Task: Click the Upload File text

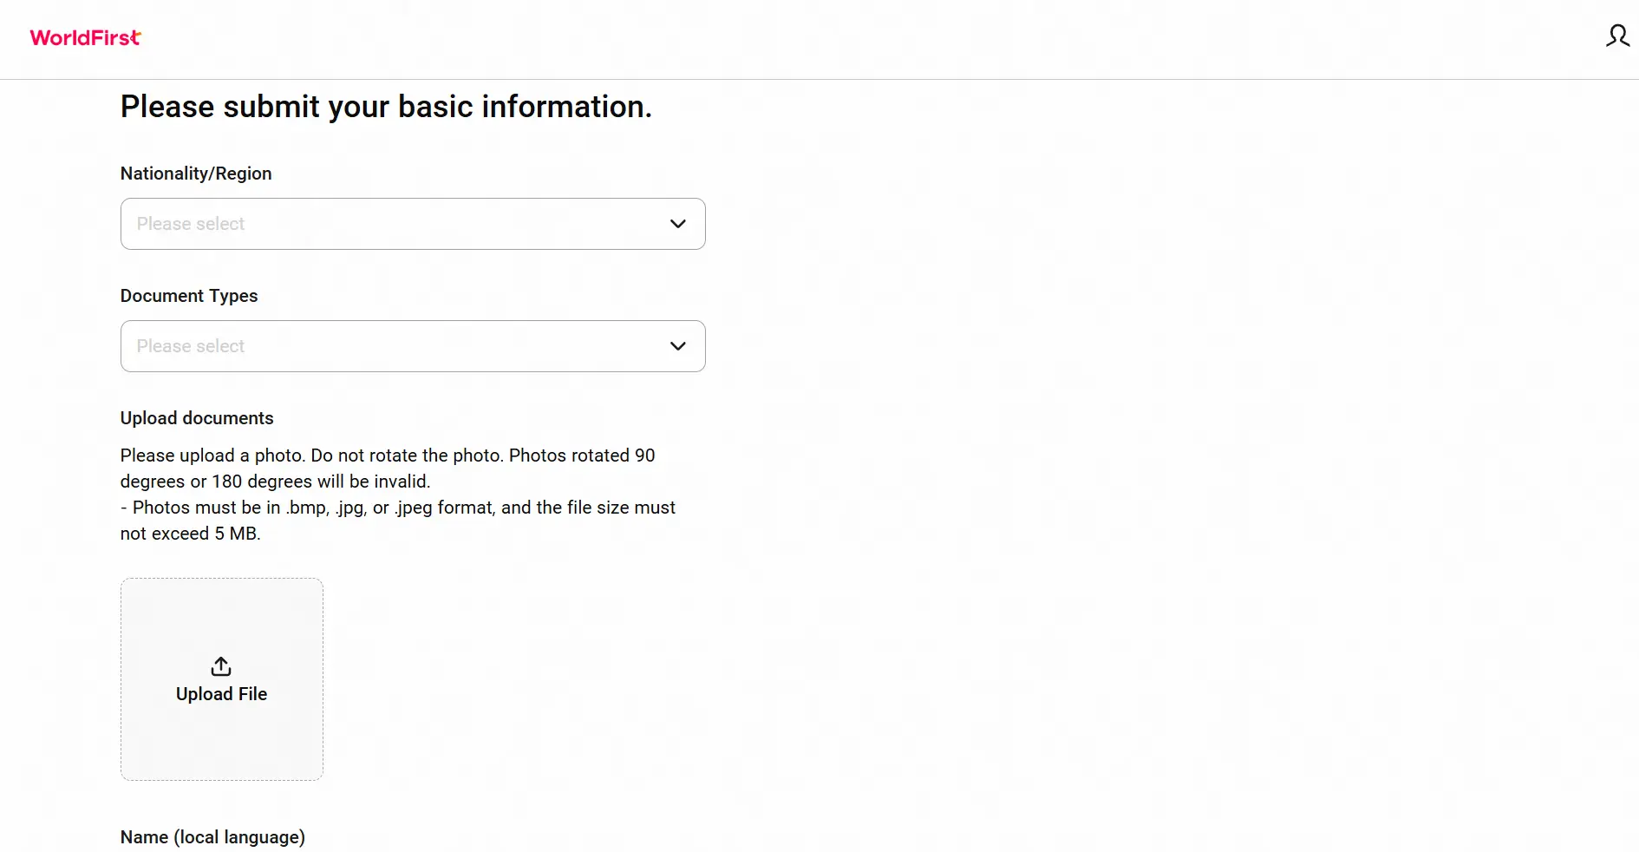Action: [221, 694]
